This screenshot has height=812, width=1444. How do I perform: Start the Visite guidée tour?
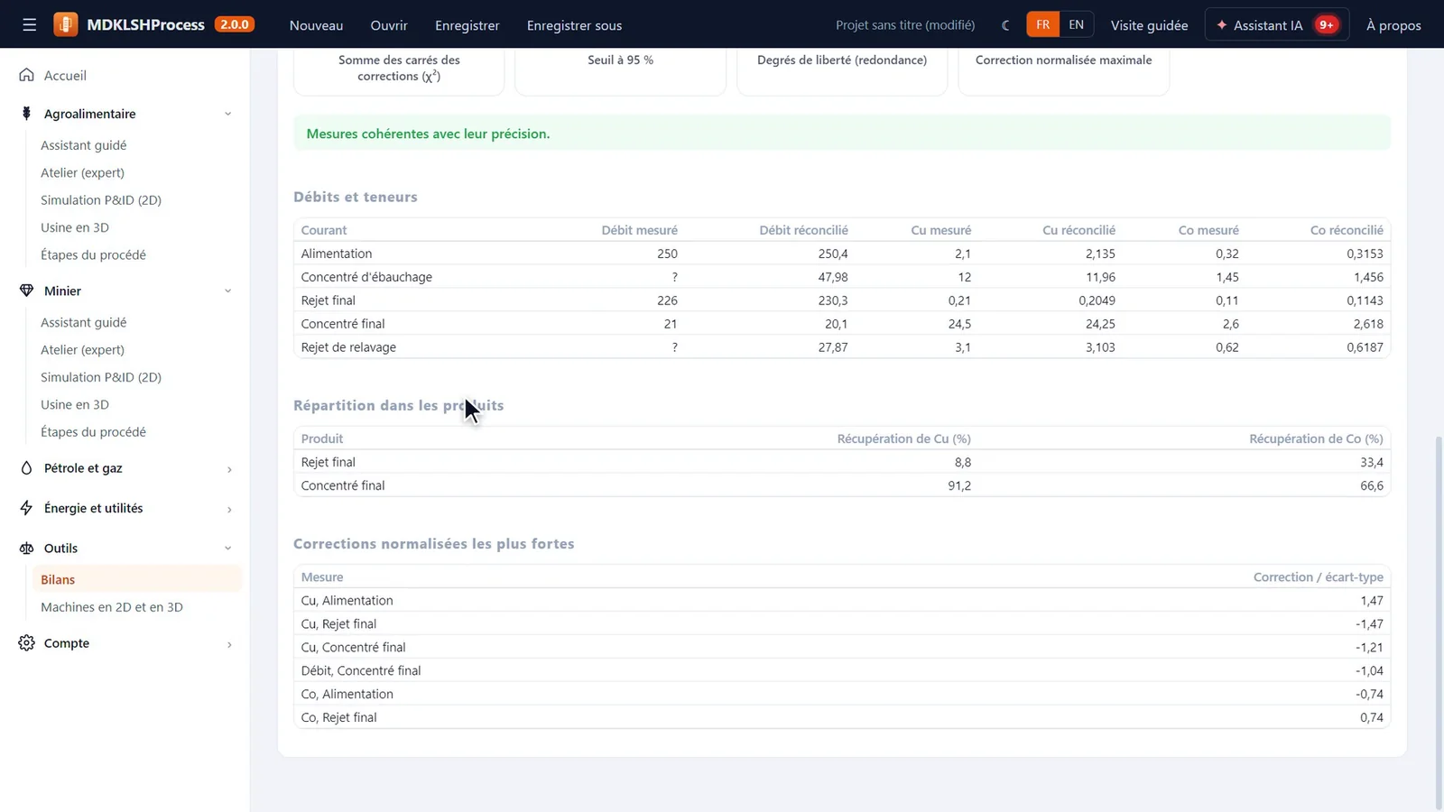pos(1149,25)
